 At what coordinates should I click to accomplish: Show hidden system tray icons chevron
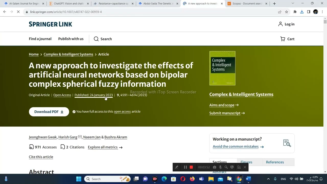(268, 179)
